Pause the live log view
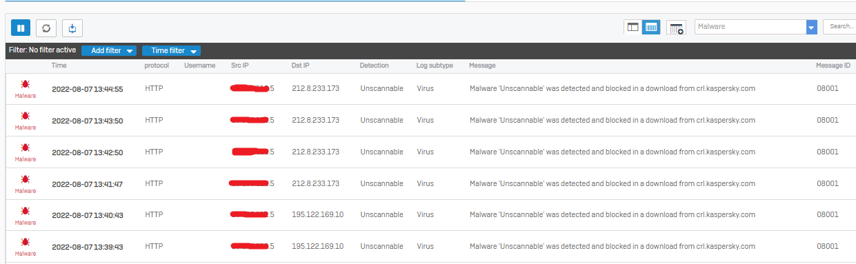856x264 pixels. pos(21,28)
